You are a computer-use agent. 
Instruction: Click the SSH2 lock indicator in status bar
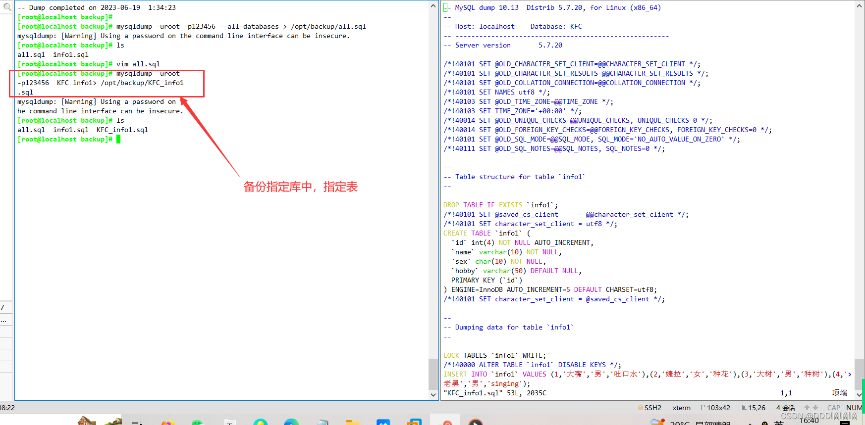pos(649,408)
